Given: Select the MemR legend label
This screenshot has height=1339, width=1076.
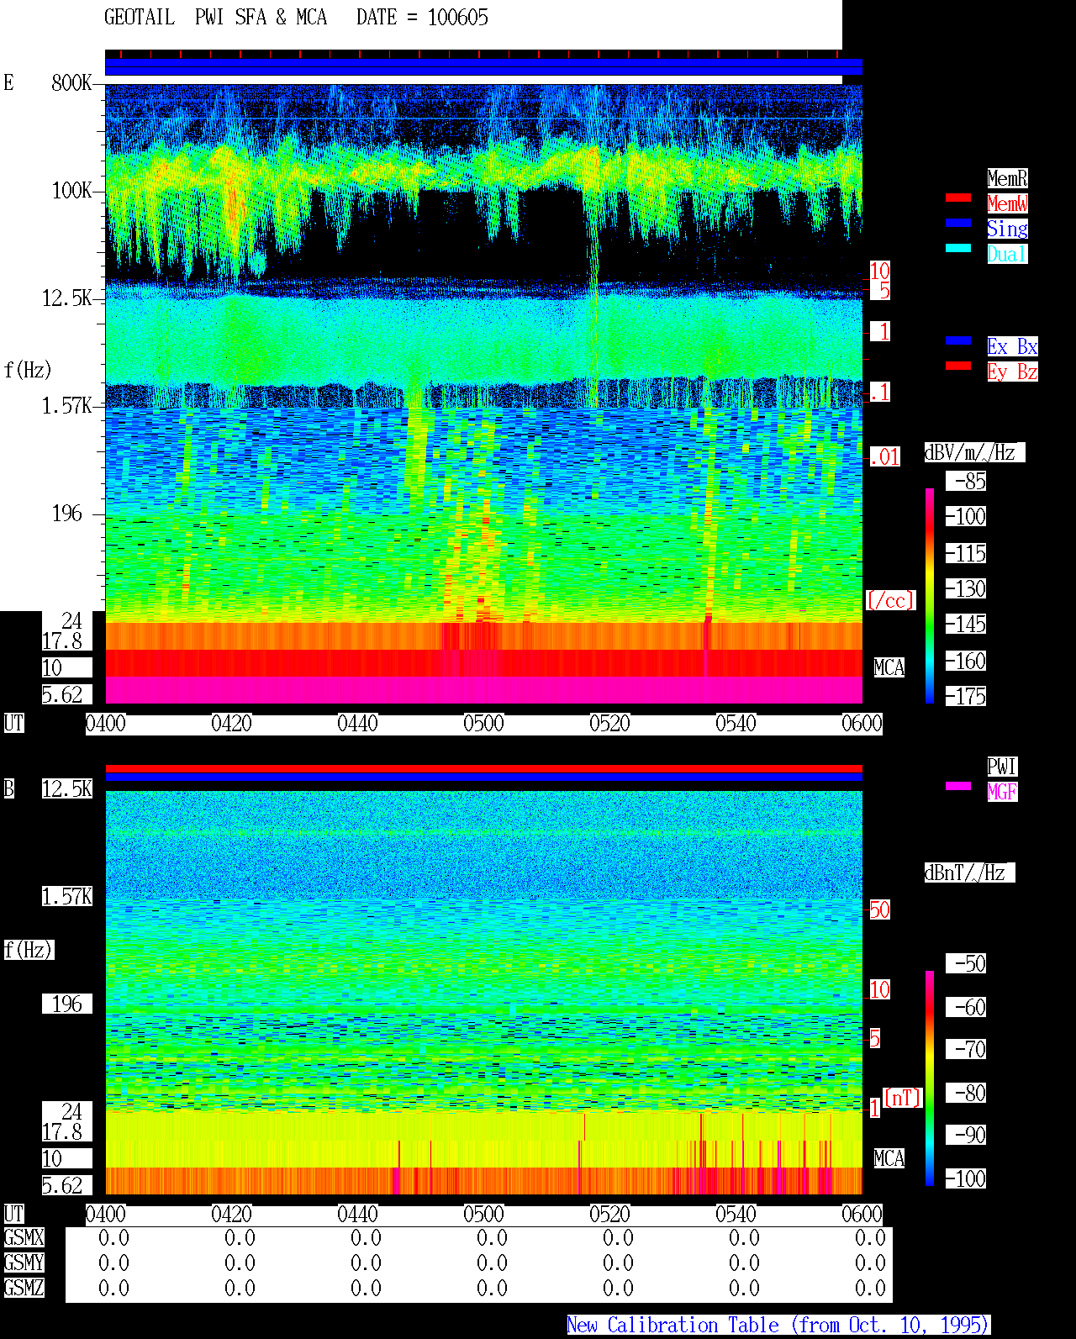Looking at the screenshot, I should (1007, 178).
